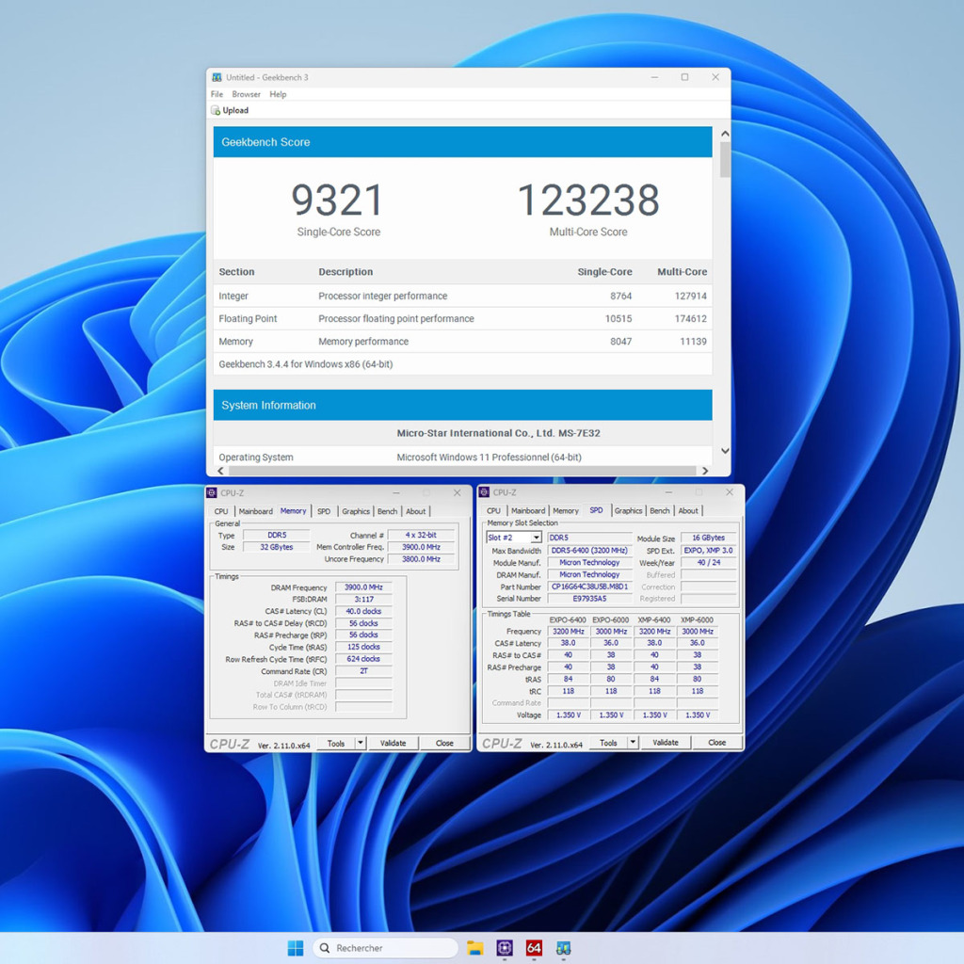Maximize the Geekbench 3 window
Screen dimensions: 964x964
click(x=685, y=77)
